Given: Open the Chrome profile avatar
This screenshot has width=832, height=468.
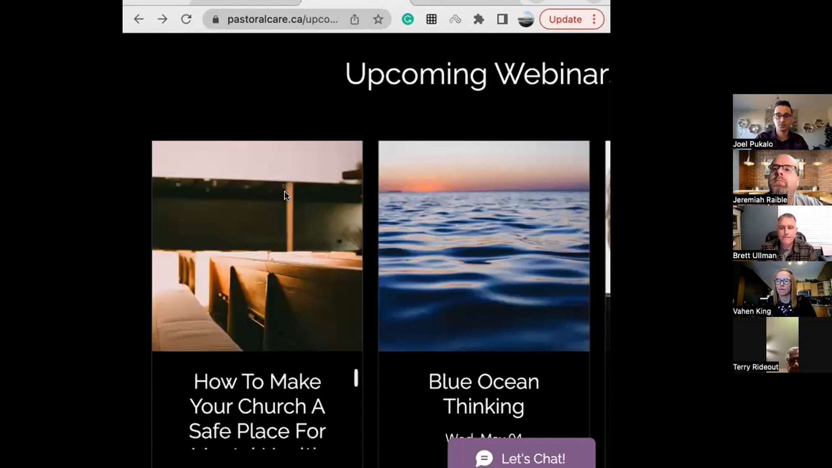Looking at the screenshot, I should [526, 19].
